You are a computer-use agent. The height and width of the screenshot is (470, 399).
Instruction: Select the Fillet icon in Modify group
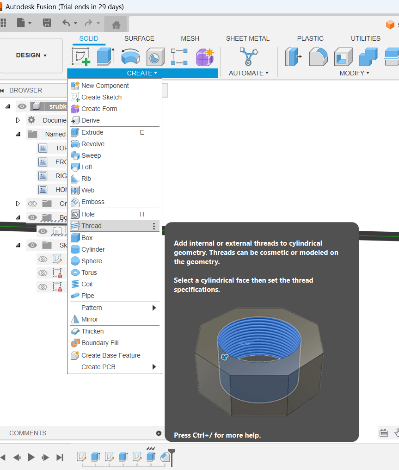(318, 56)
